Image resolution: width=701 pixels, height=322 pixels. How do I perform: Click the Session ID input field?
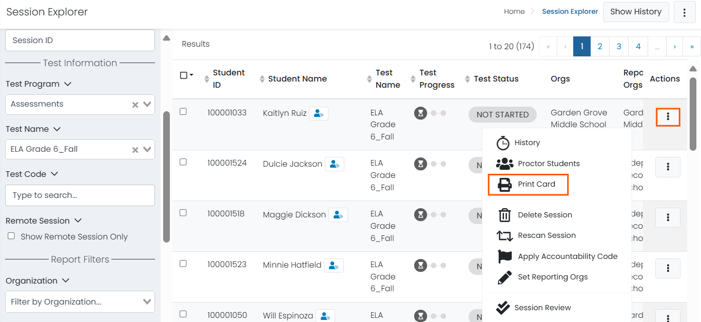coord(80,40)
